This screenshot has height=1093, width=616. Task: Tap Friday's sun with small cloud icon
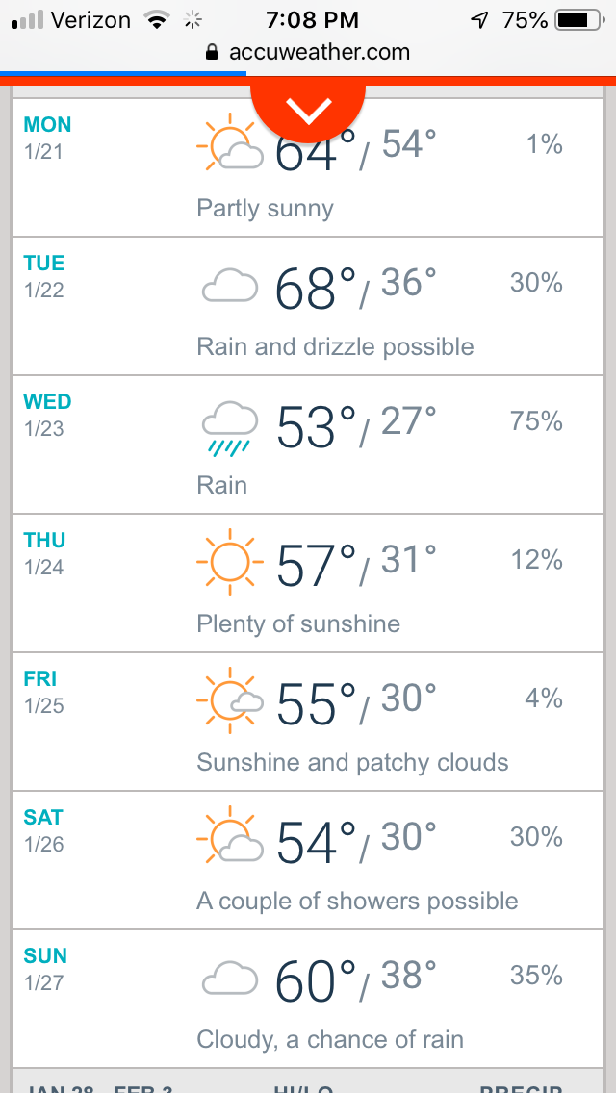[229, 700]
